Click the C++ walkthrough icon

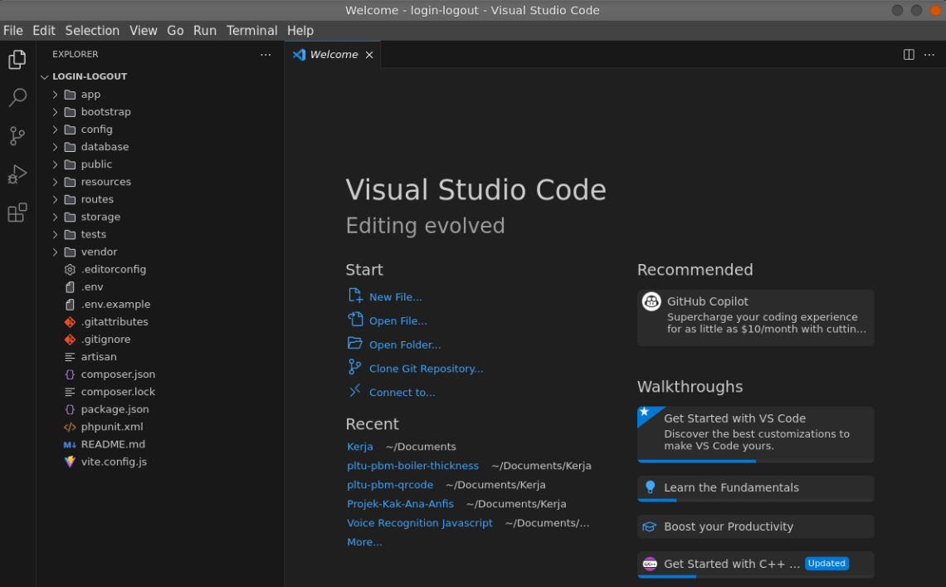click(650, 564)
